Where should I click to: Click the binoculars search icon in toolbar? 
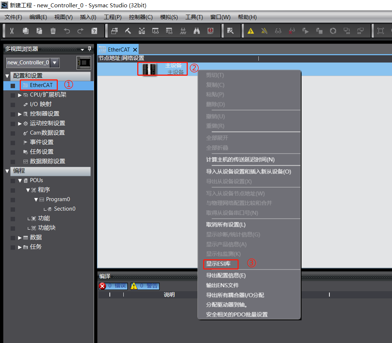click(x=197, y=31)
